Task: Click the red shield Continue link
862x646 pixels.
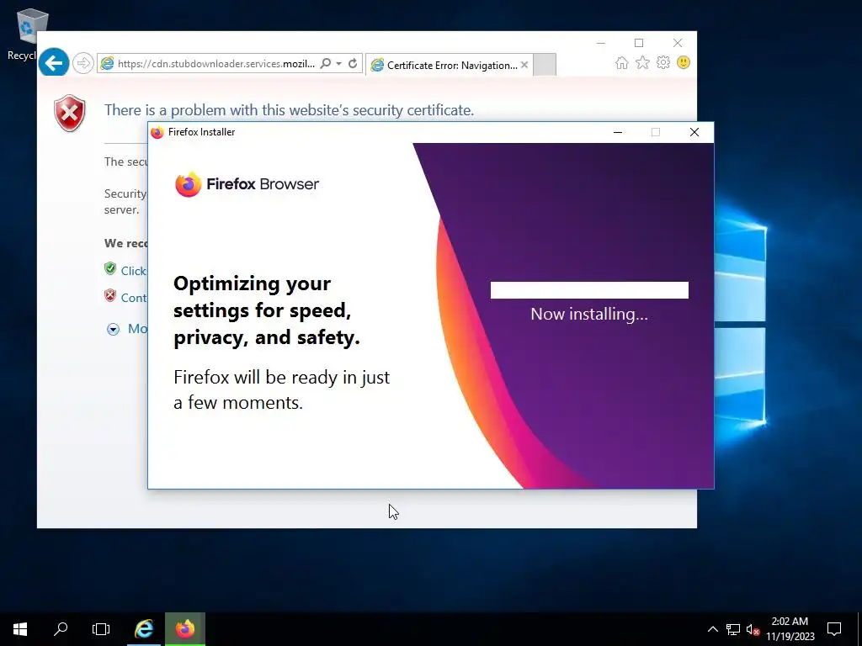Action: click(134, 298)
